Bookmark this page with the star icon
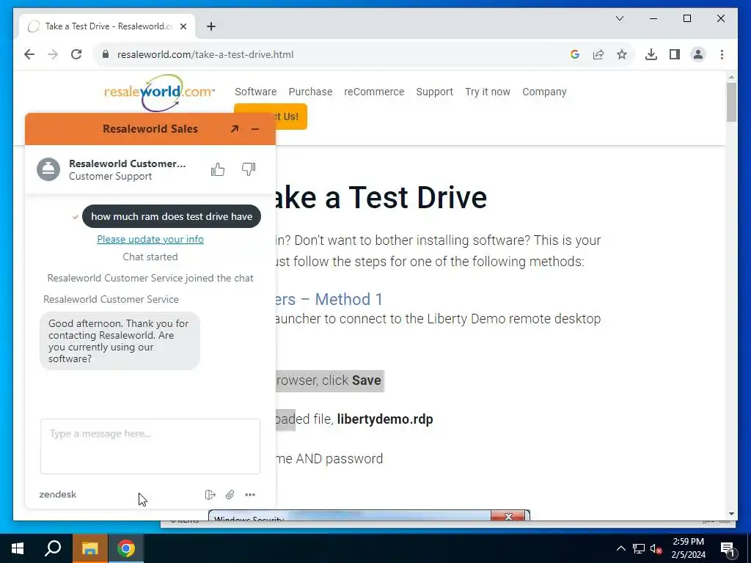The height and width of the screenshot is (563, 751). tap(622, 54)
